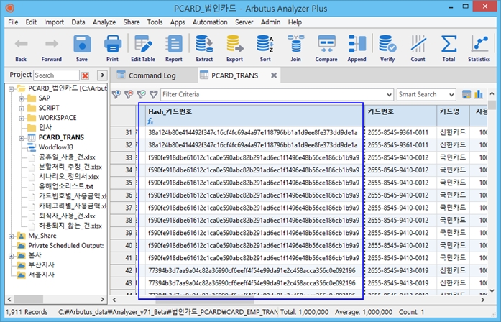The width and height of the screenshot is (501, 322).
Task: Click in the Project Search field
Action: pos(56,75)
